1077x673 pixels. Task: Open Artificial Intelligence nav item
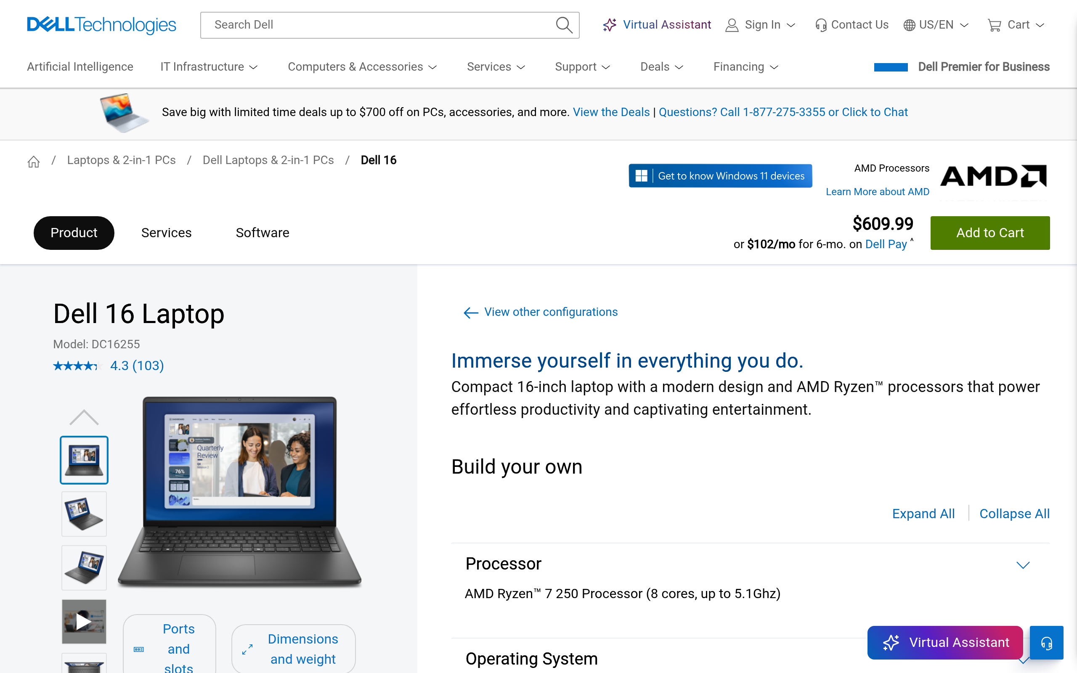80,67
